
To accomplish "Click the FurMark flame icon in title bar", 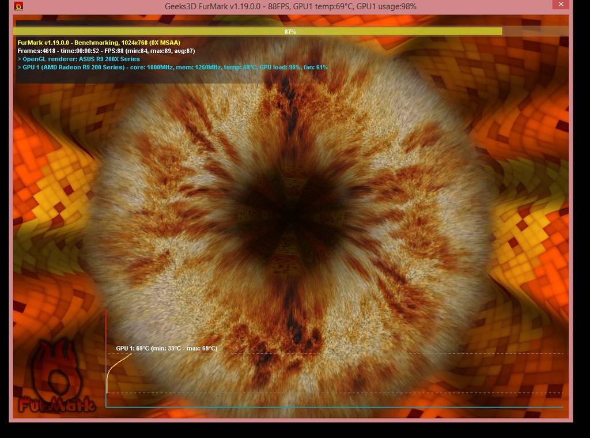I will click(18, 6).
